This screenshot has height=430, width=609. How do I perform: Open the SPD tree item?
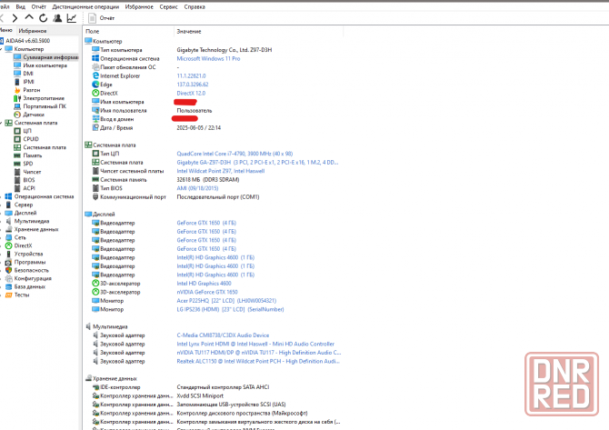(24, 164)
